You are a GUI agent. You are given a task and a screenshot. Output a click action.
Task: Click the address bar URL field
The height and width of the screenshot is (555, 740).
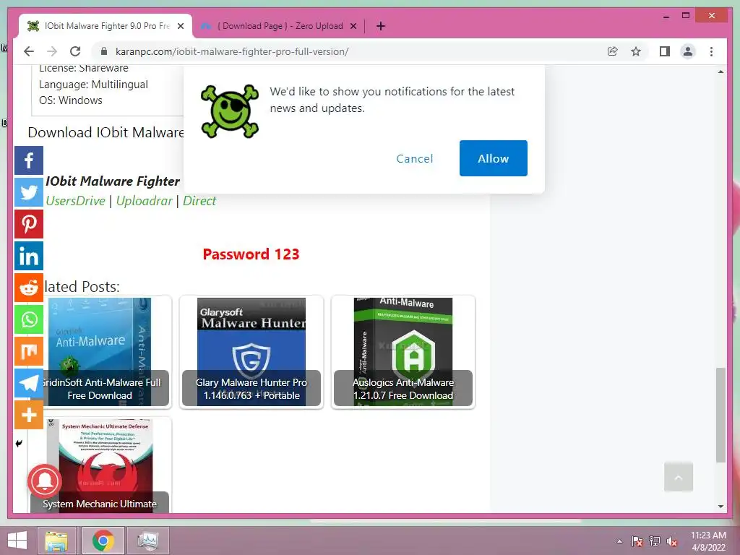(x=349, y=51)
